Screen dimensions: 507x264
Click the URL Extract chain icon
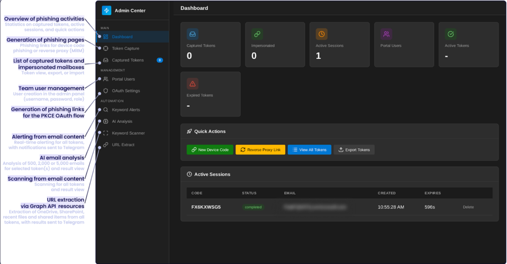click(x=106, y=145)
